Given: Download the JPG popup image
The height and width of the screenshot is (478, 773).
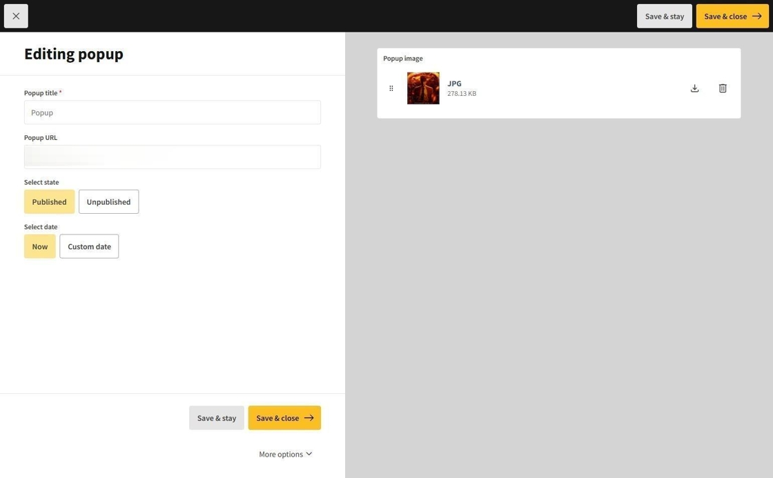Looking at the screenshot, I should coord(694,88).
